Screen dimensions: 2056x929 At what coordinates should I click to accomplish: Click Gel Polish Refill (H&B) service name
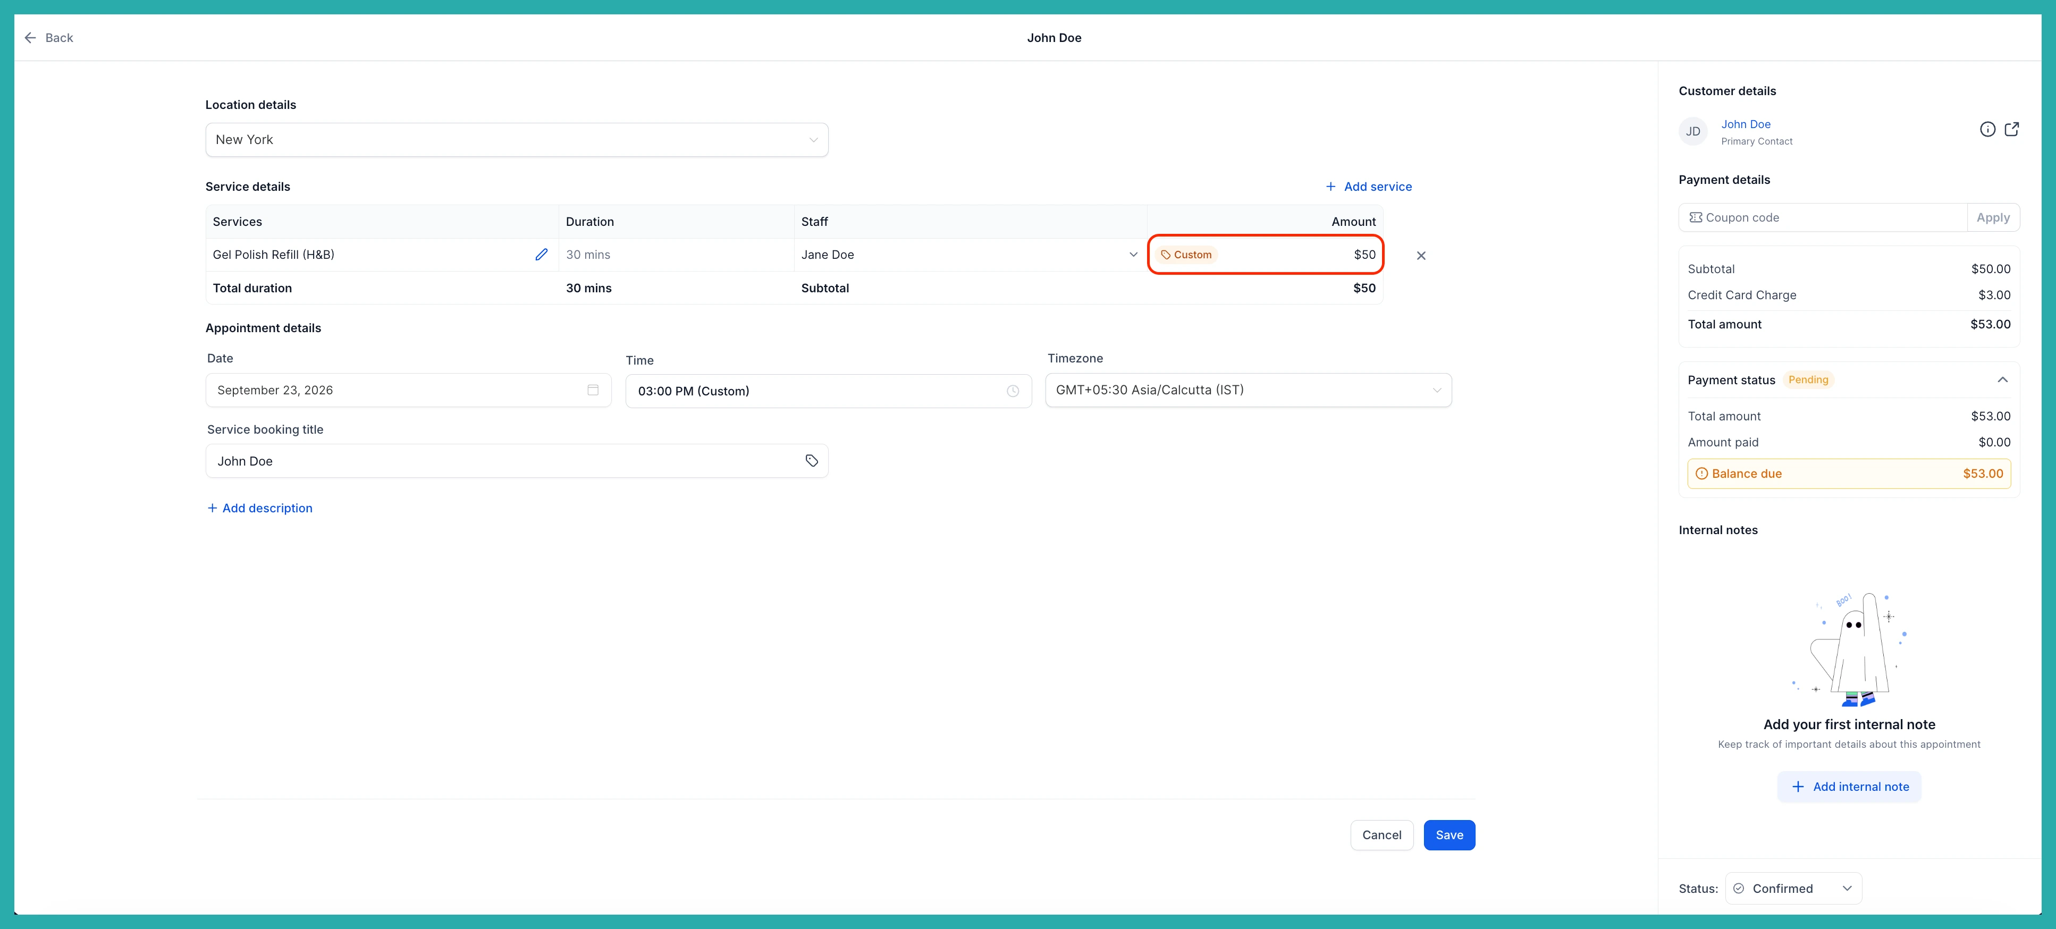click(273, 255)
